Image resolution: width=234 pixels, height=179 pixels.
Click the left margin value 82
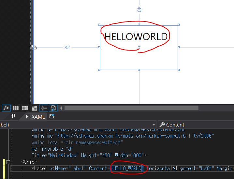tap(67, 48)
